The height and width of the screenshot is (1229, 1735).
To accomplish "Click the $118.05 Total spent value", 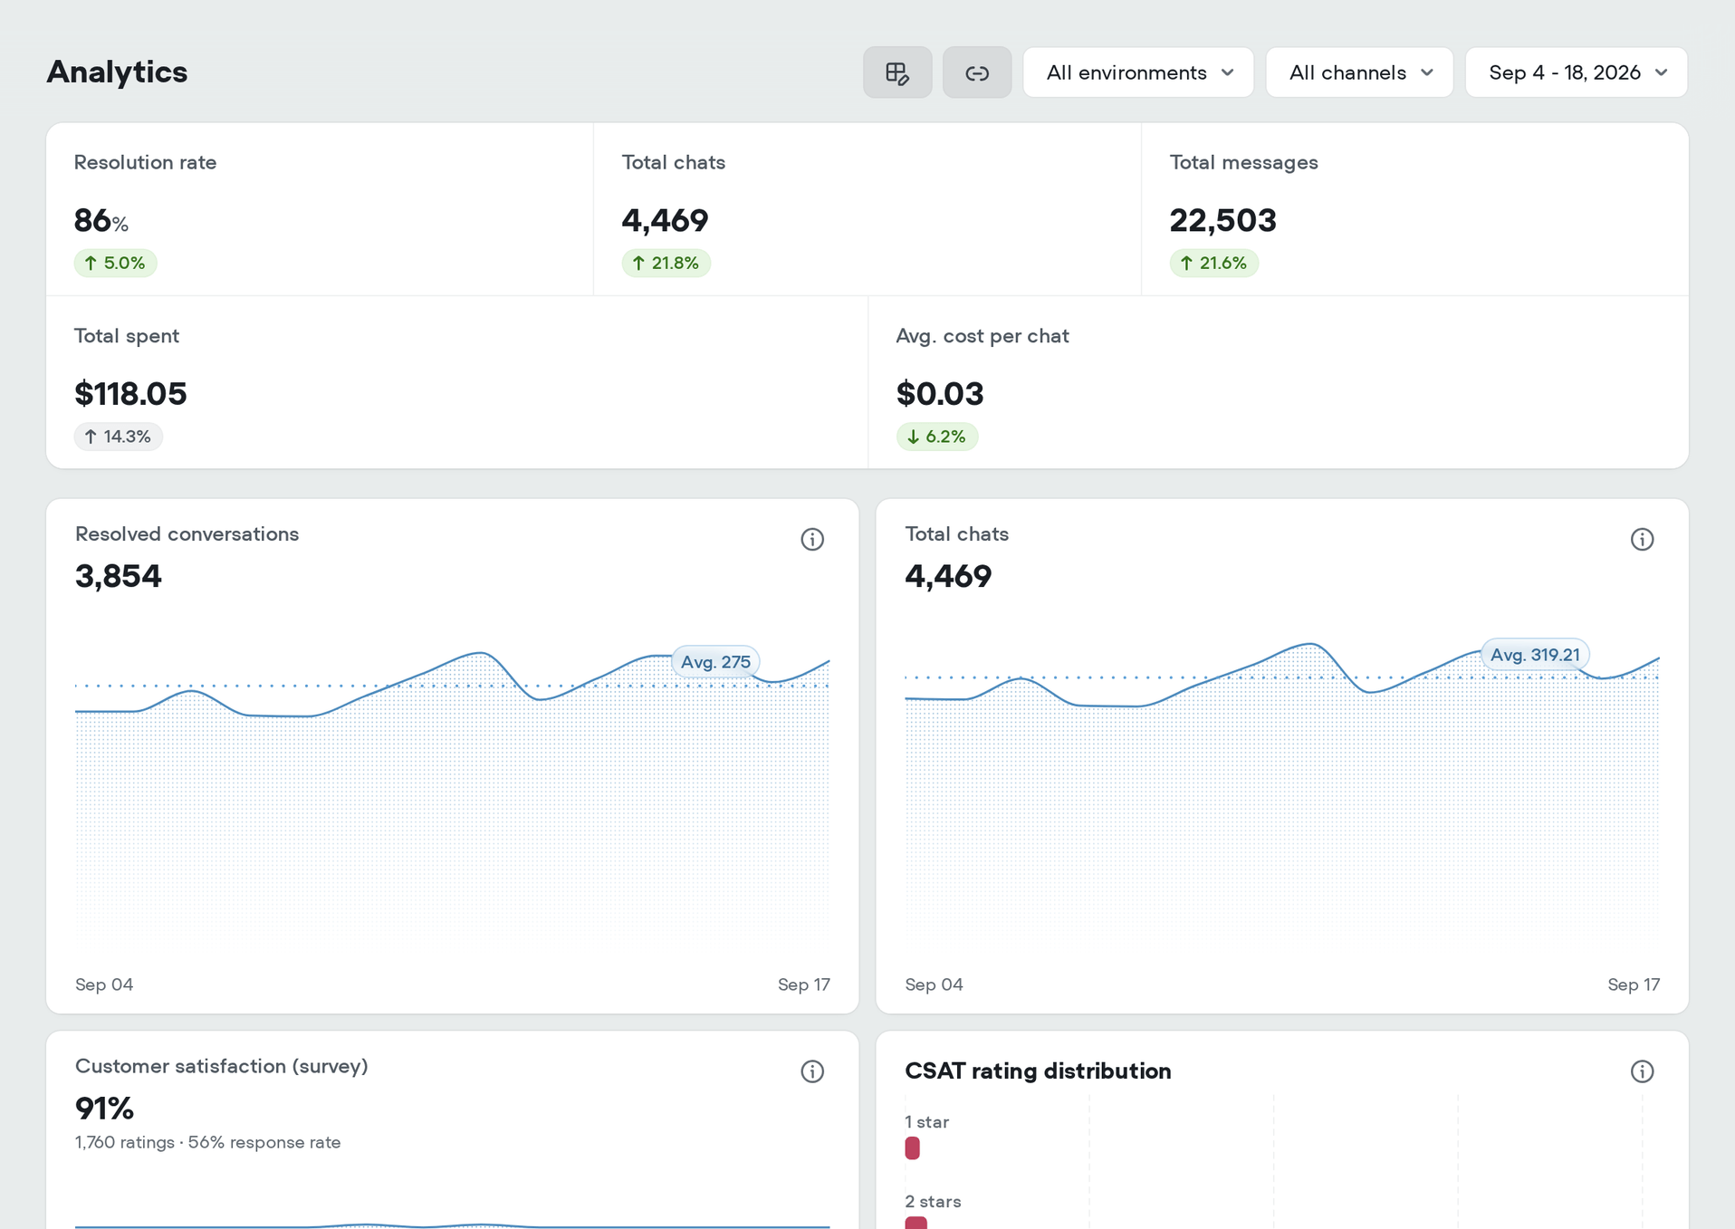I will pyautogui.click(x=130, y=394).
